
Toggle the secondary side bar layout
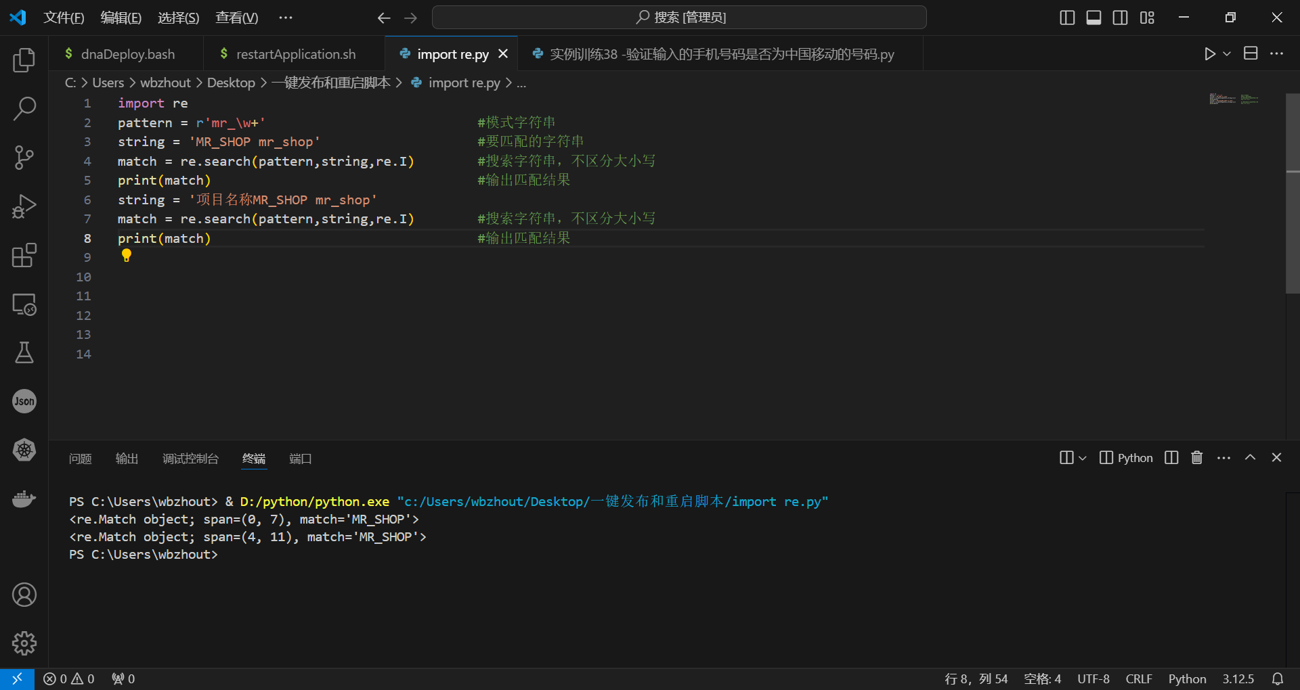[1121, 18]
